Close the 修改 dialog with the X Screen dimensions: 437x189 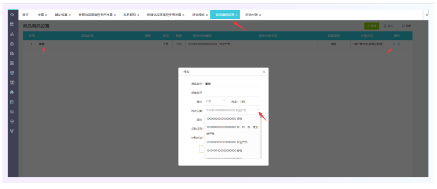(263, 71)
